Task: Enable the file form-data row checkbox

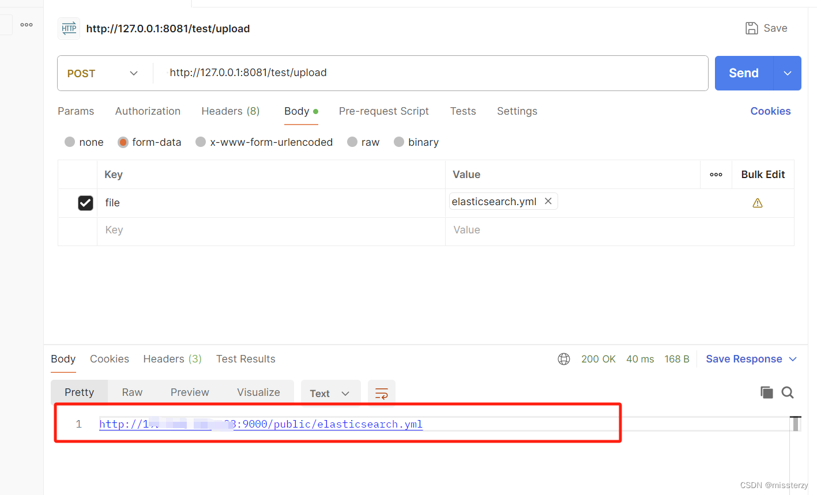Action: 85,203
